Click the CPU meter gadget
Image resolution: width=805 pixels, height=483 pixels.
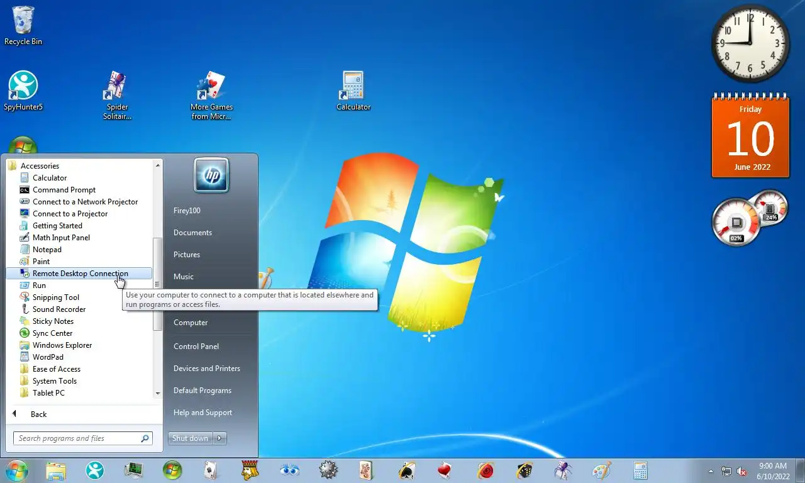click(x=750, y=218)
